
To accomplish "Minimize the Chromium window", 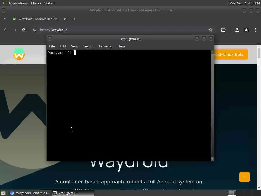I will (x=244, y=10).
